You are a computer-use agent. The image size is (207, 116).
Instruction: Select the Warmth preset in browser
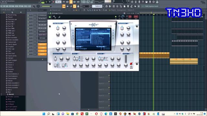[x=11, y=94]
